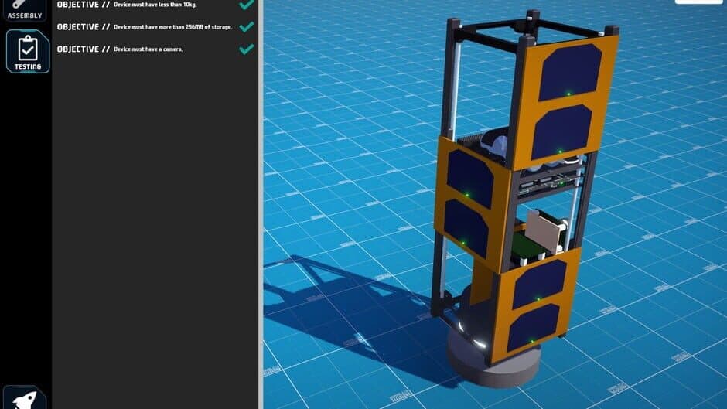Select text 'Device must have a camera.'
This screenshot has height=409, width=727.
(x=148, y=49)
